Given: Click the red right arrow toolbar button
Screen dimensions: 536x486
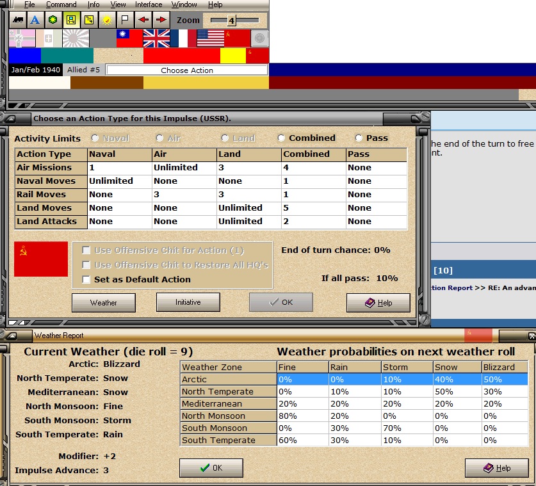Looking at the screenshot, I should pyautogui.click(x=161, y=20).
